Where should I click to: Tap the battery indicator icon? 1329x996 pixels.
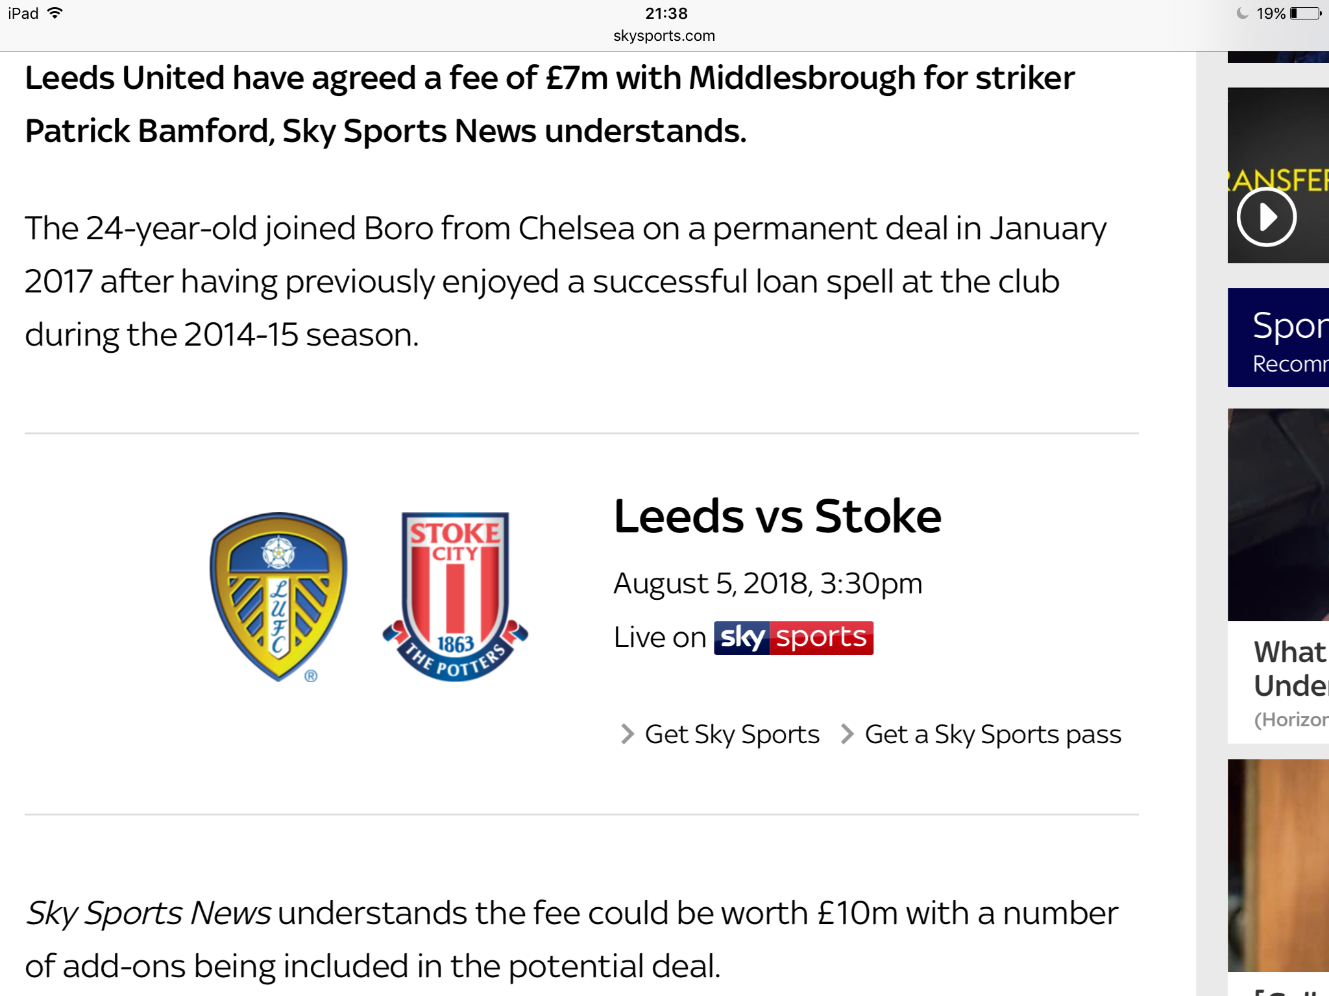click(x=1306, y=13)
